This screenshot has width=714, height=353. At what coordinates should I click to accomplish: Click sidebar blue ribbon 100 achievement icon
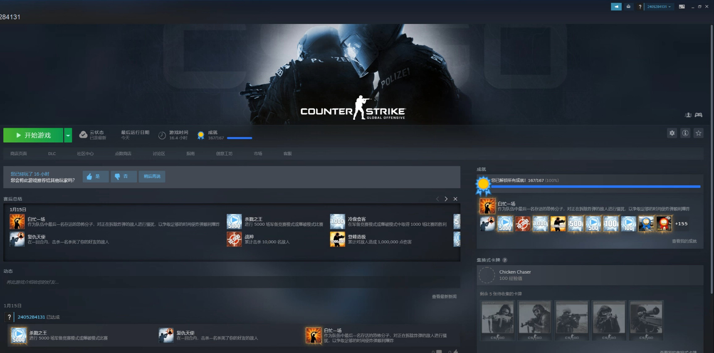click(646, 224)
